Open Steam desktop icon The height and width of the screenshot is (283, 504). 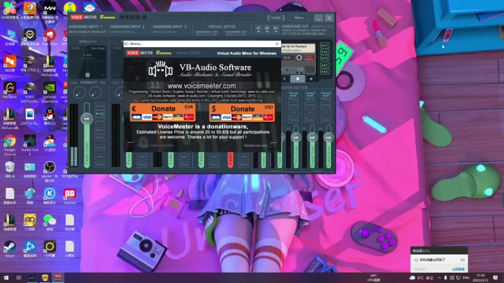coord(9,249)
